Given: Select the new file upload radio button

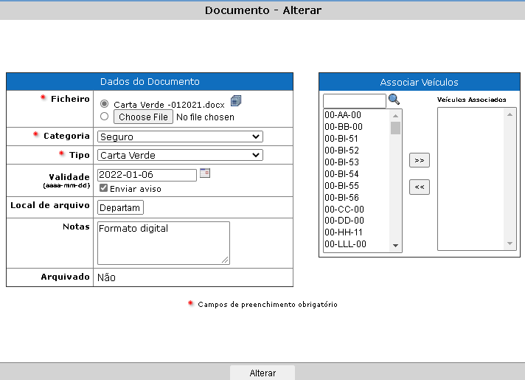Looking at the screenshot, I should click(104, 116).
